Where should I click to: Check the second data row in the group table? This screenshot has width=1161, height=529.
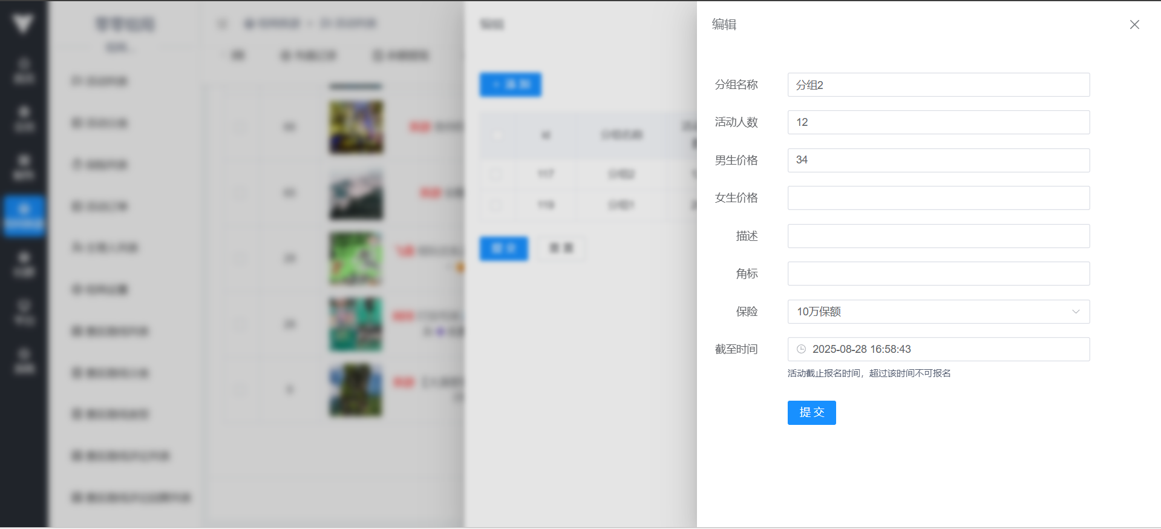click(495, 205)
